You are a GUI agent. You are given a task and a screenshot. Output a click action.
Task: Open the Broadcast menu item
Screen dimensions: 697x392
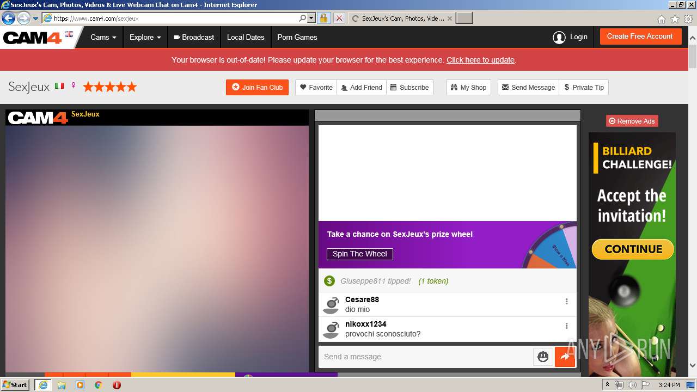(194, 37)
